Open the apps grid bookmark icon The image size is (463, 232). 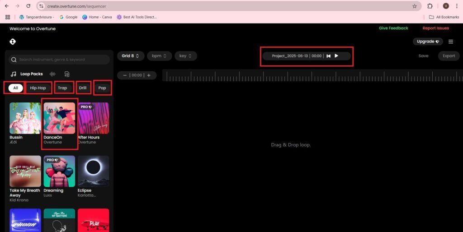(x=8, y=17)
